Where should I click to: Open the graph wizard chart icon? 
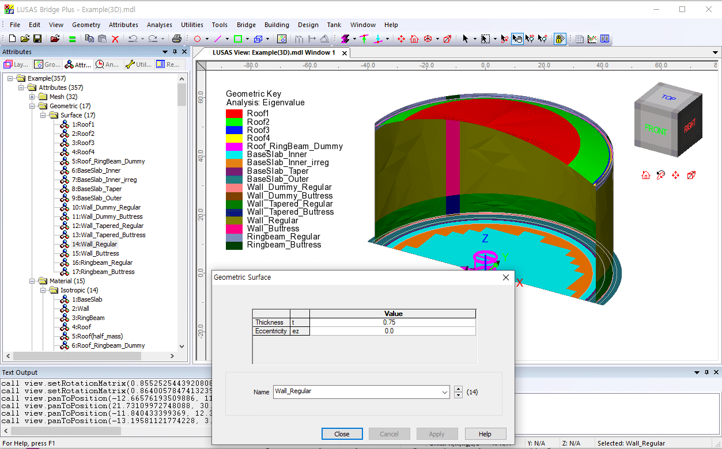click(x=592, y=39)
